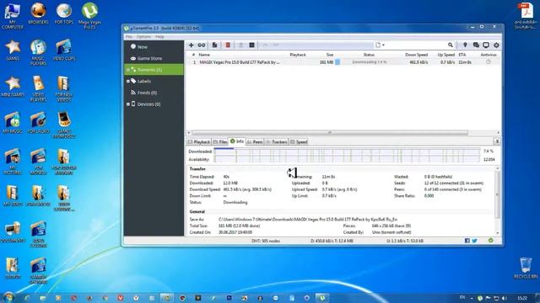Sort by the Name column header
Viewport: 540px width, 303px height.
tap(204, 55)
